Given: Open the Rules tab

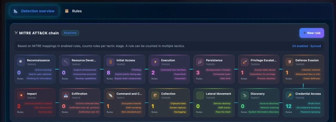Looking at the screenshot, I should pos(73,11).
